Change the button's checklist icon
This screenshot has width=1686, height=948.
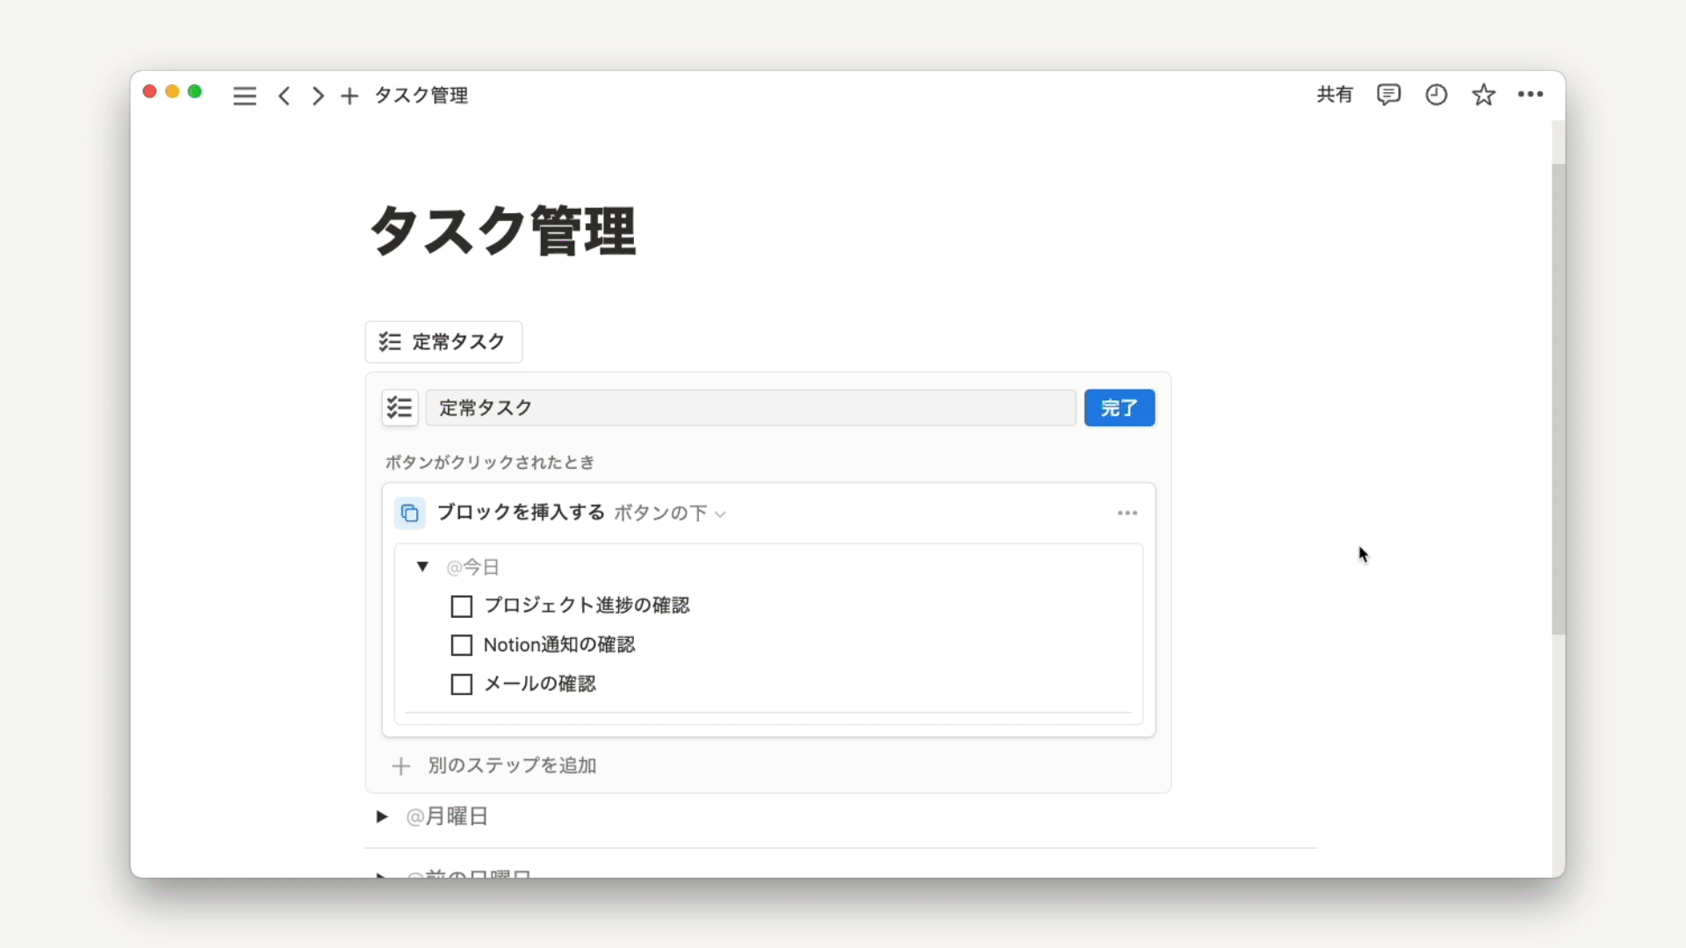pyautogui.click(x=400, y=407)
